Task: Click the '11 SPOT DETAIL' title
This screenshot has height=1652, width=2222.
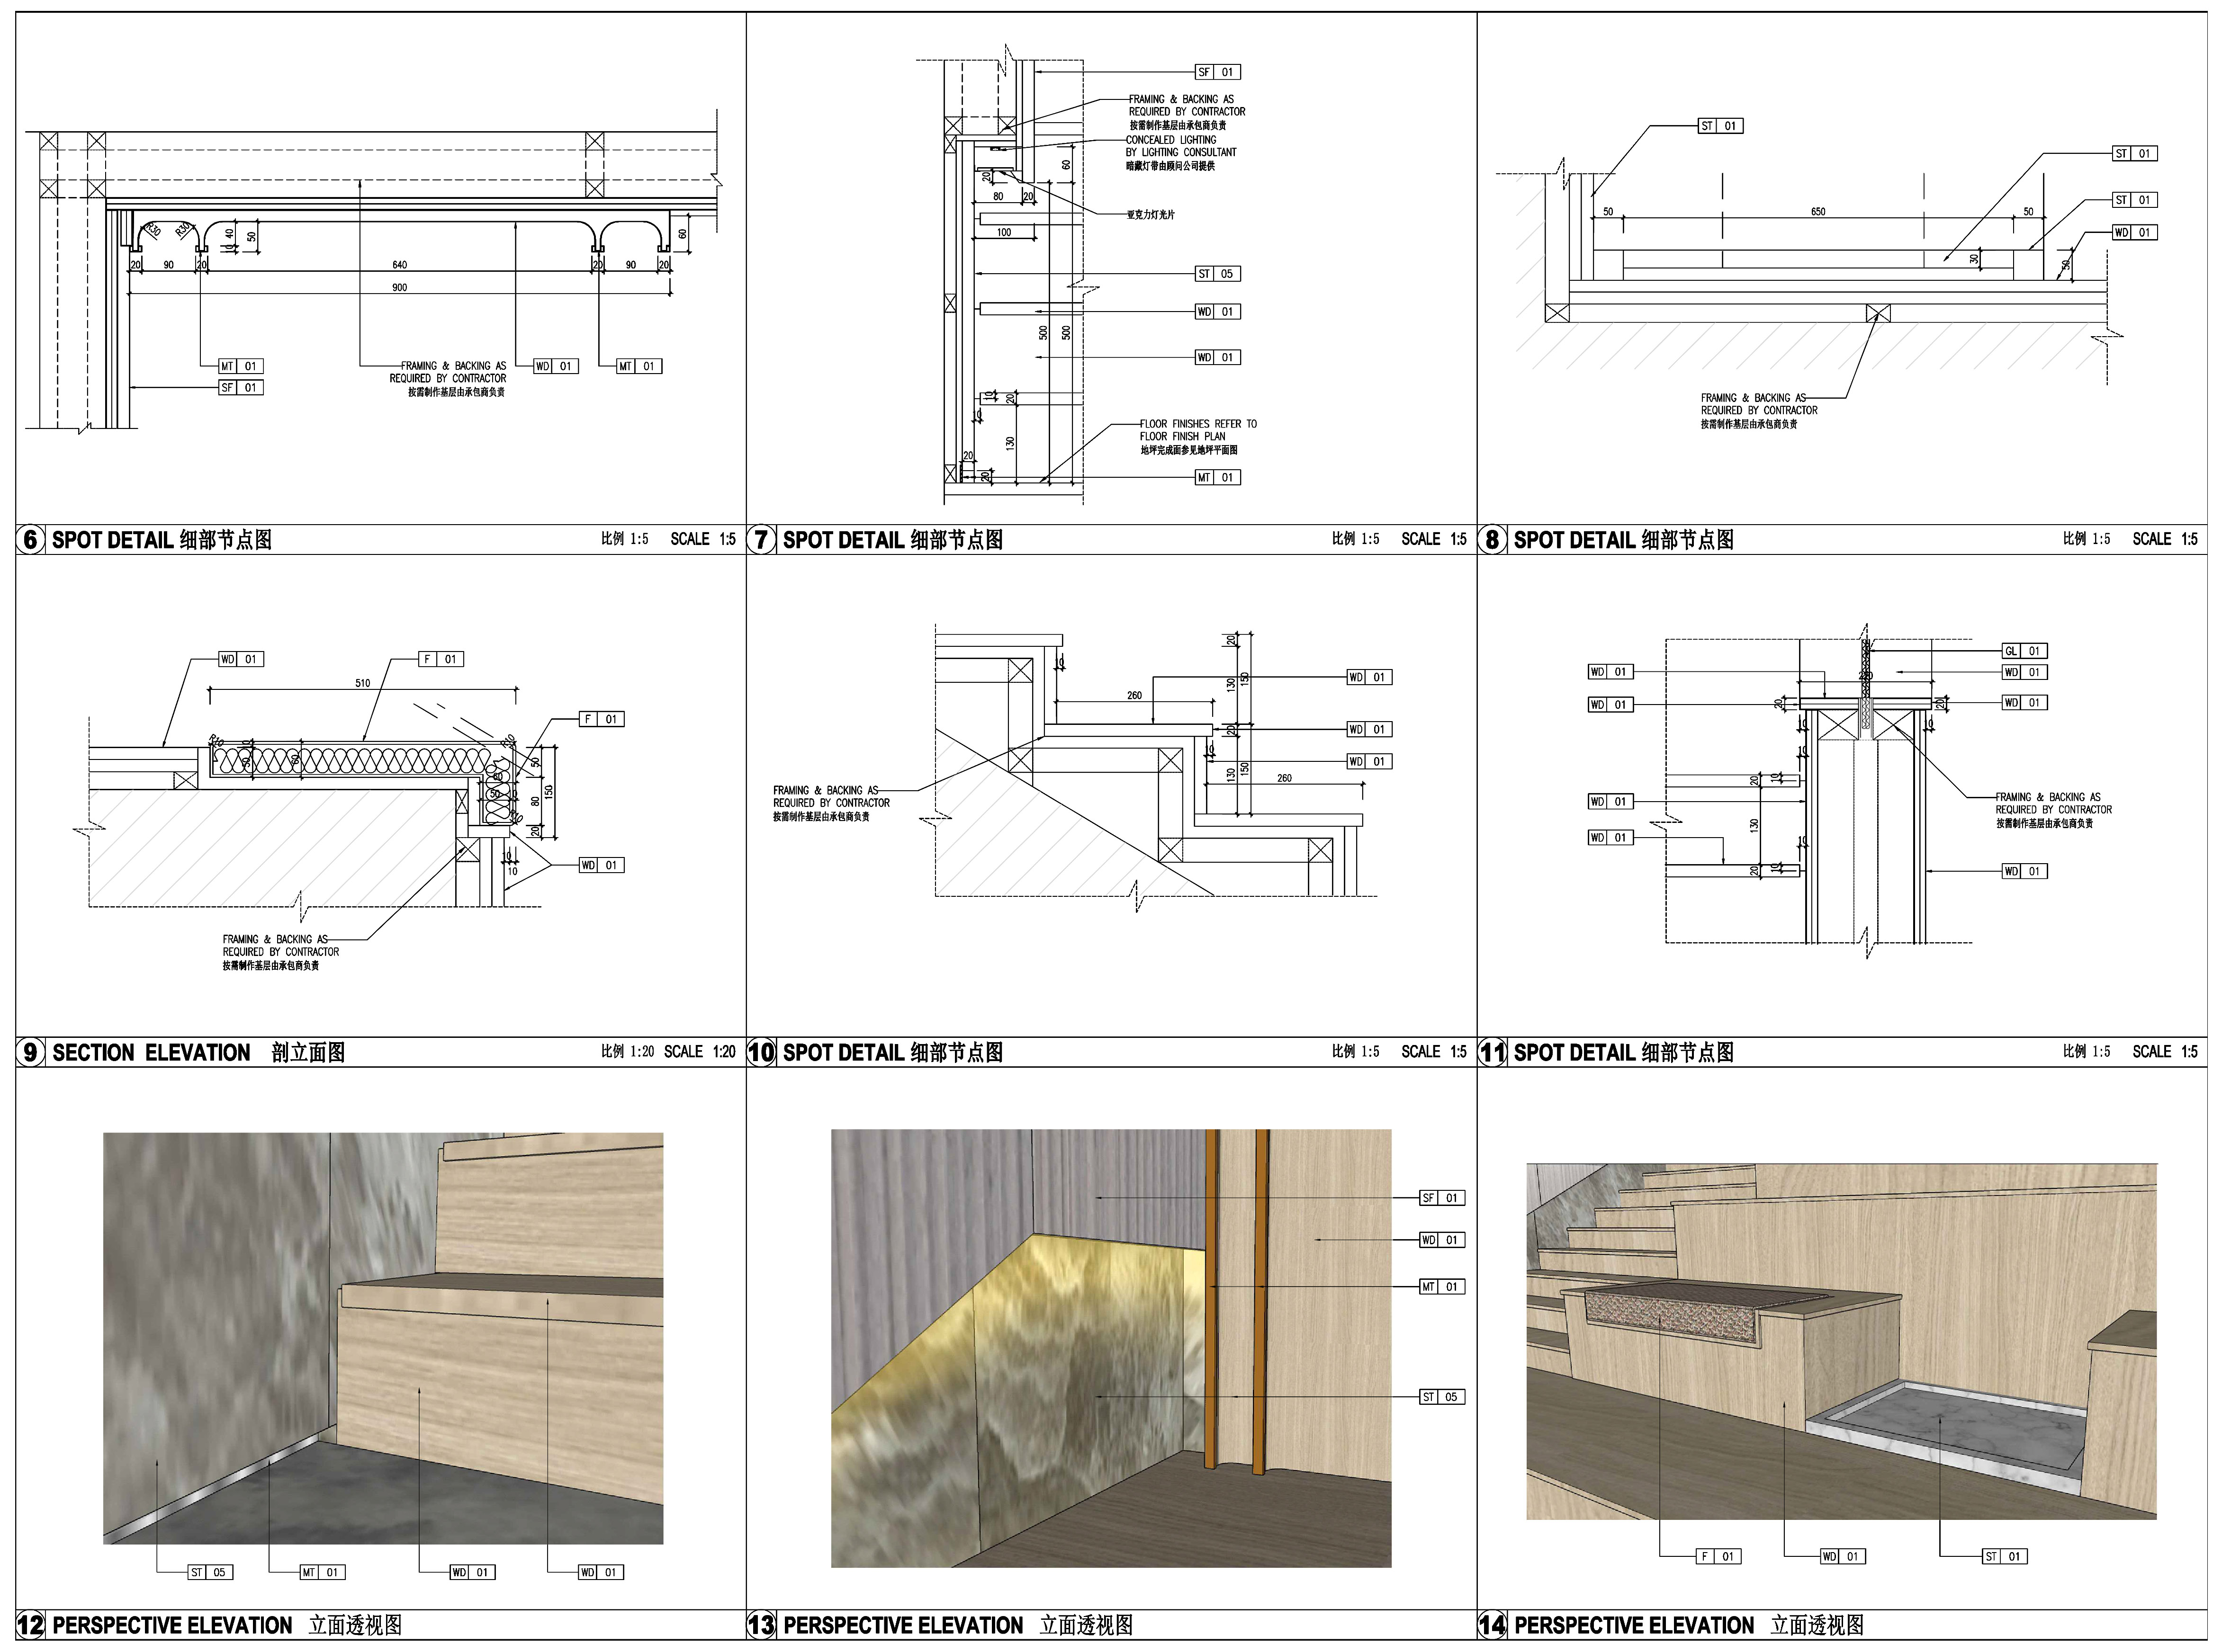Action: [x=1608, y=1053]
